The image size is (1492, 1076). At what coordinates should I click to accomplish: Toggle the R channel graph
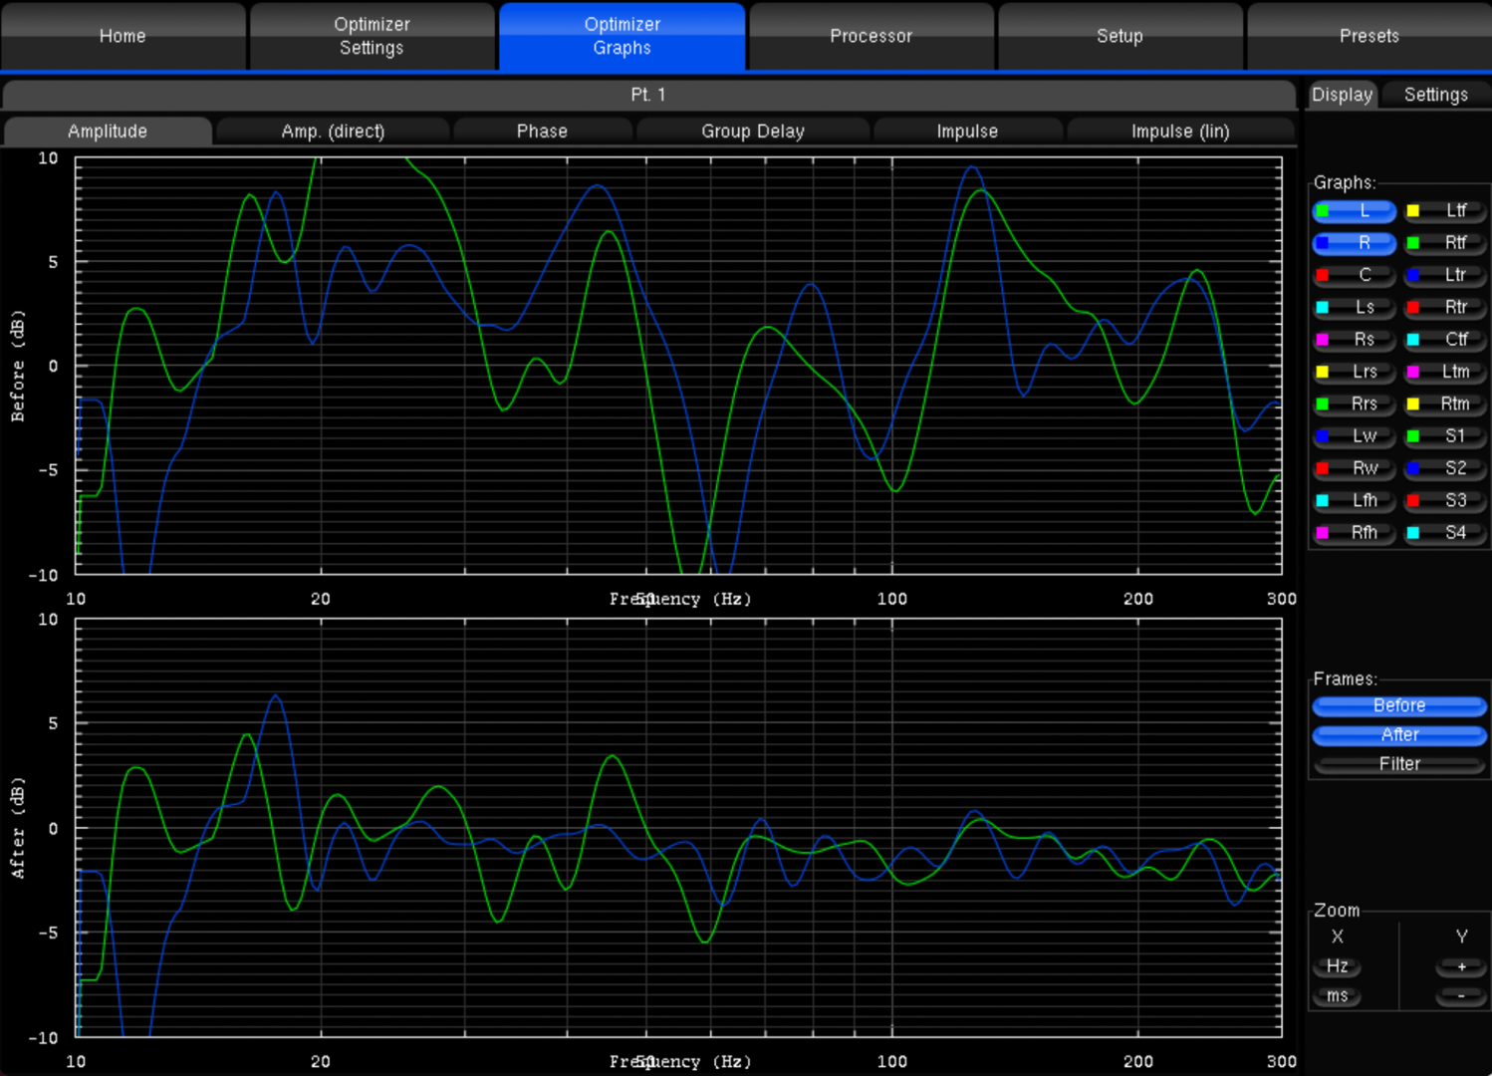click(x=1354, y=243)
